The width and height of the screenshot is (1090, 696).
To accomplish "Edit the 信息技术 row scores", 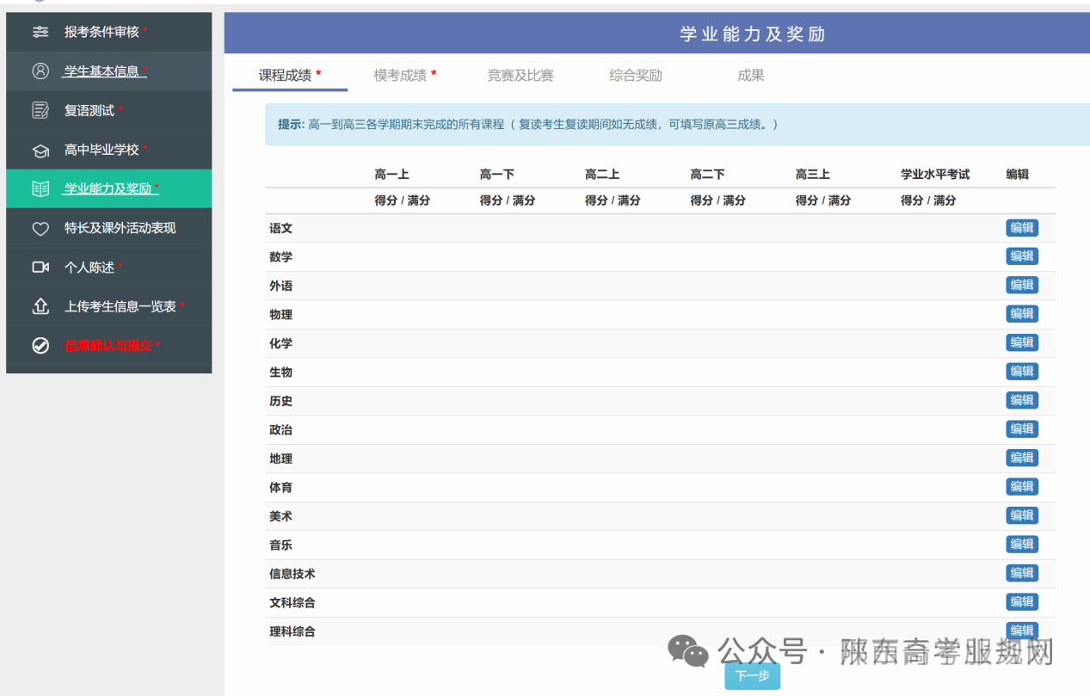I will coord(1022,573).
